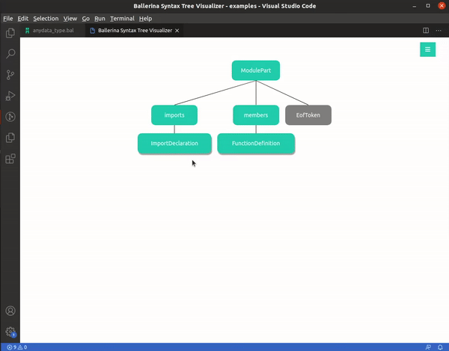Screen dimensions: 449x351
Task: Collapse the imports node
Action: pyautogui.click(x=174, y=115)
